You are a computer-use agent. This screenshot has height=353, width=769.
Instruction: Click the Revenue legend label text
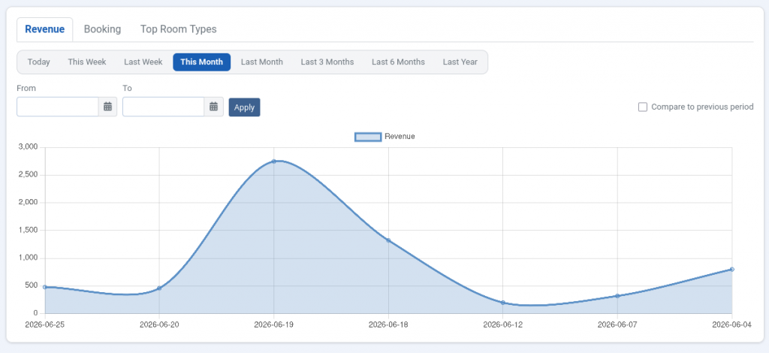click(400, 137)
